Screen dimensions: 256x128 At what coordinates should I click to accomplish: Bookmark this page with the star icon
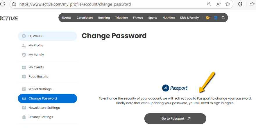click(228, 4)
